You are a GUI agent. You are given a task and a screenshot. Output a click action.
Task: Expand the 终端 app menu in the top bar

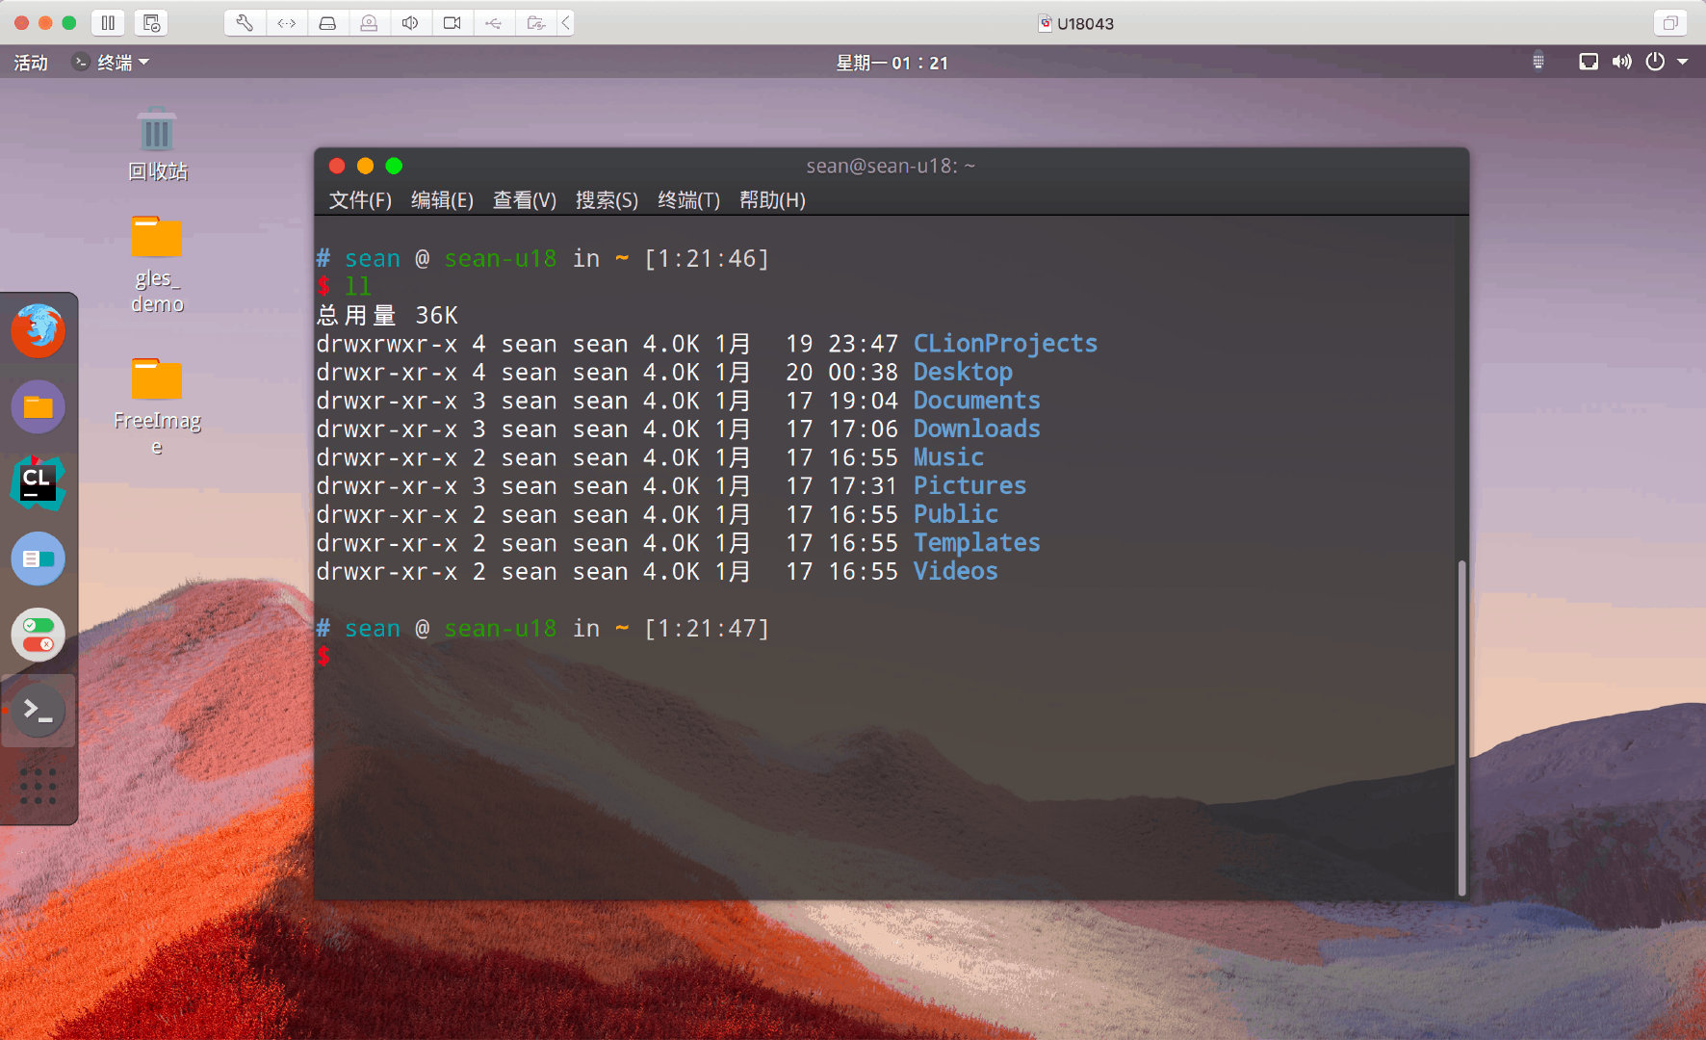[112, 63]
